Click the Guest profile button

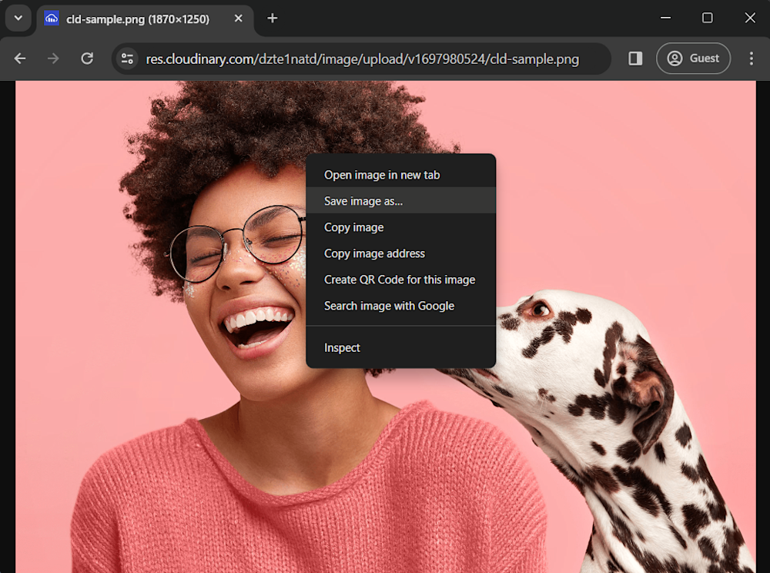pyautogui.click(x=693, y=59)
